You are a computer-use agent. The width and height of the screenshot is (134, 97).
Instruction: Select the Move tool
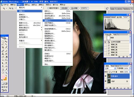[6, 41]
